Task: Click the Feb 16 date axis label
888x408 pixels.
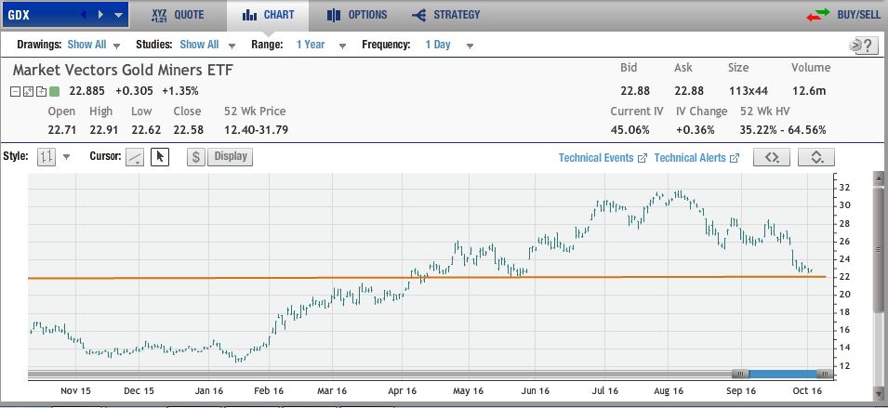Action: [x=269, y=391]
